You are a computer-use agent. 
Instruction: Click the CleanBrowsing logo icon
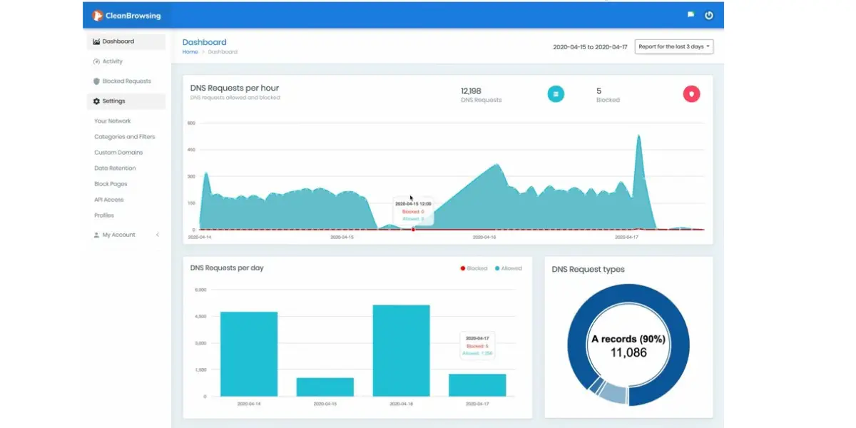97,15
